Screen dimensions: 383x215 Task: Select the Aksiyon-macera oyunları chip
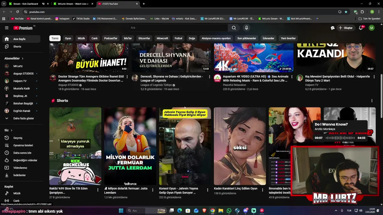(x=216, y=38)
